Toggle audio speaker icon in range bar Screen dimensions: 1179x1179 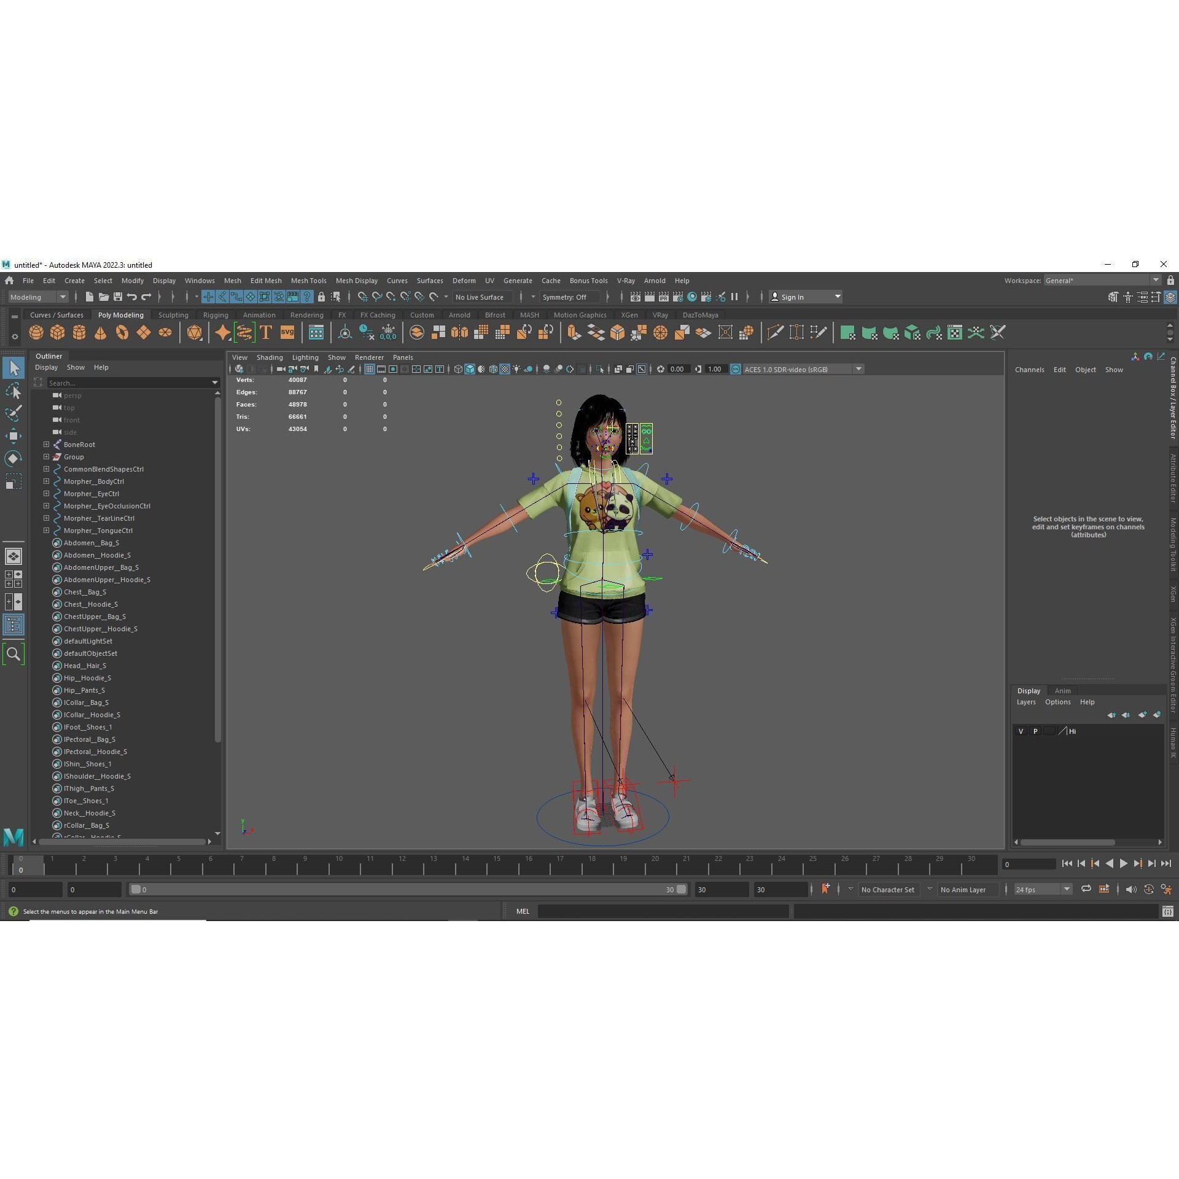point(1130,889)
